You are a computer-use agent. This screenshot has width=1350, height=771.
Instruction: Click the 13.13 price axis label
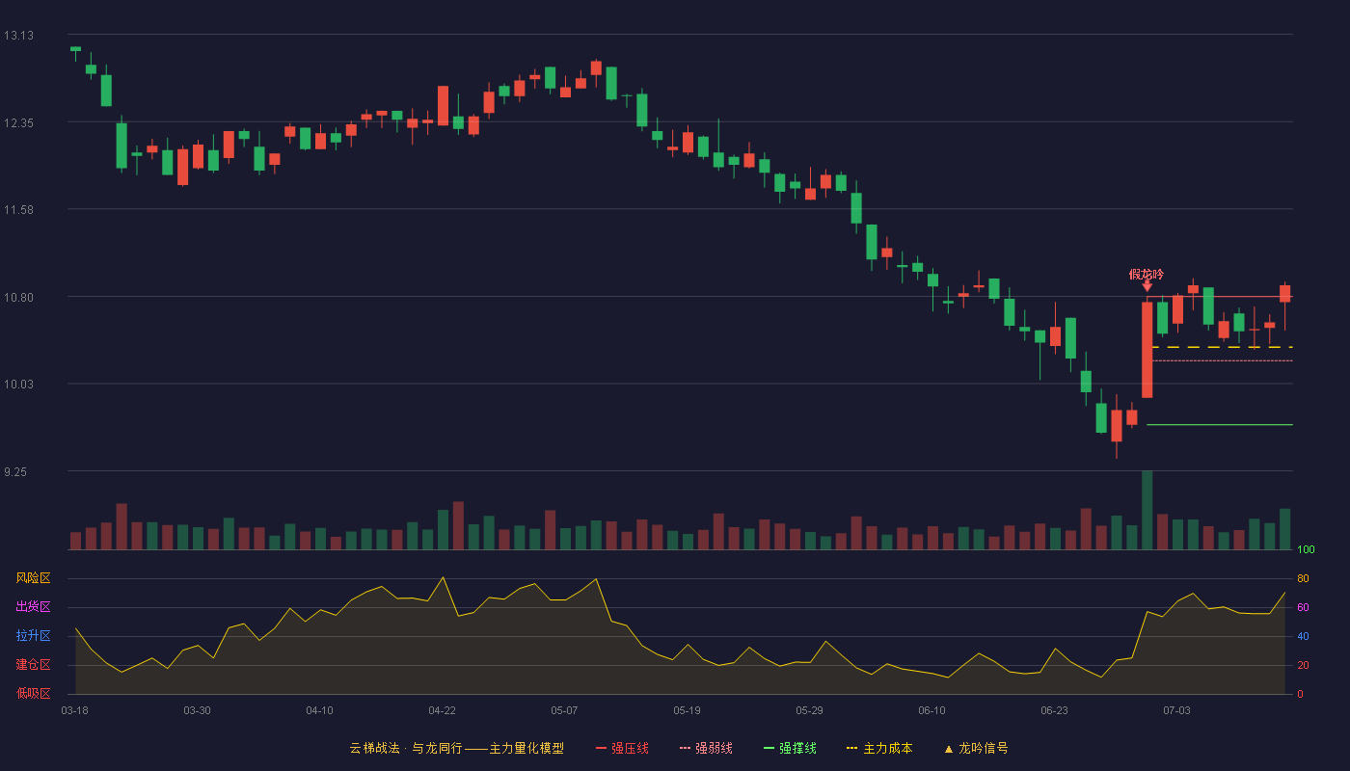click(19, 36)
